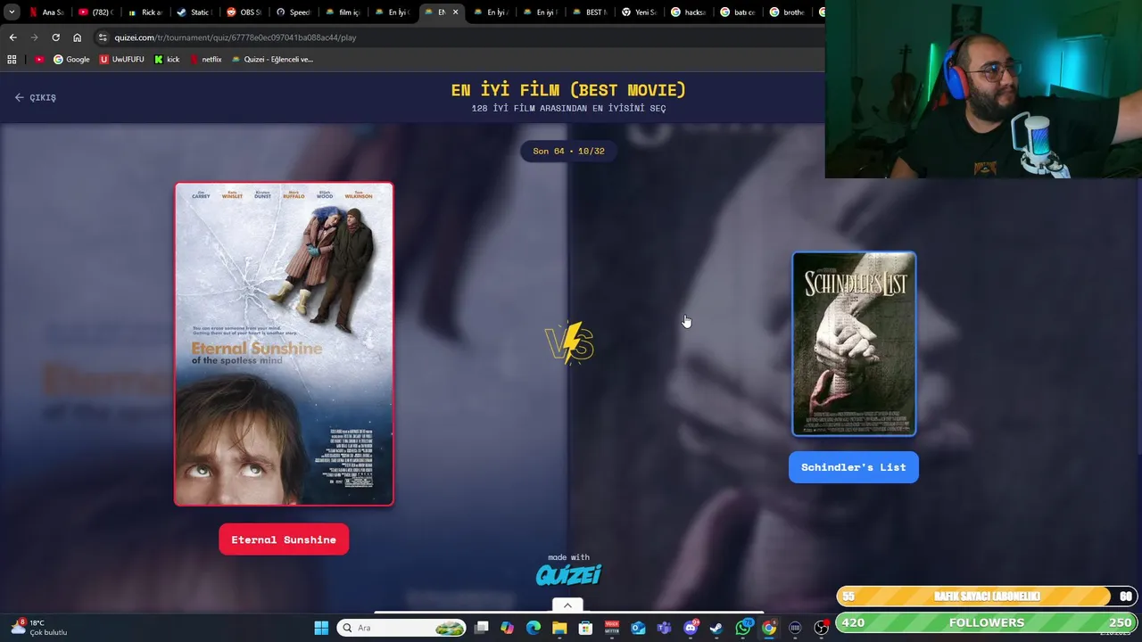Open the weather widget showing 18°C
Image resolution: width=1142 pixels, height=642 pixels.
pyautogui.click(x=40, y=628)
